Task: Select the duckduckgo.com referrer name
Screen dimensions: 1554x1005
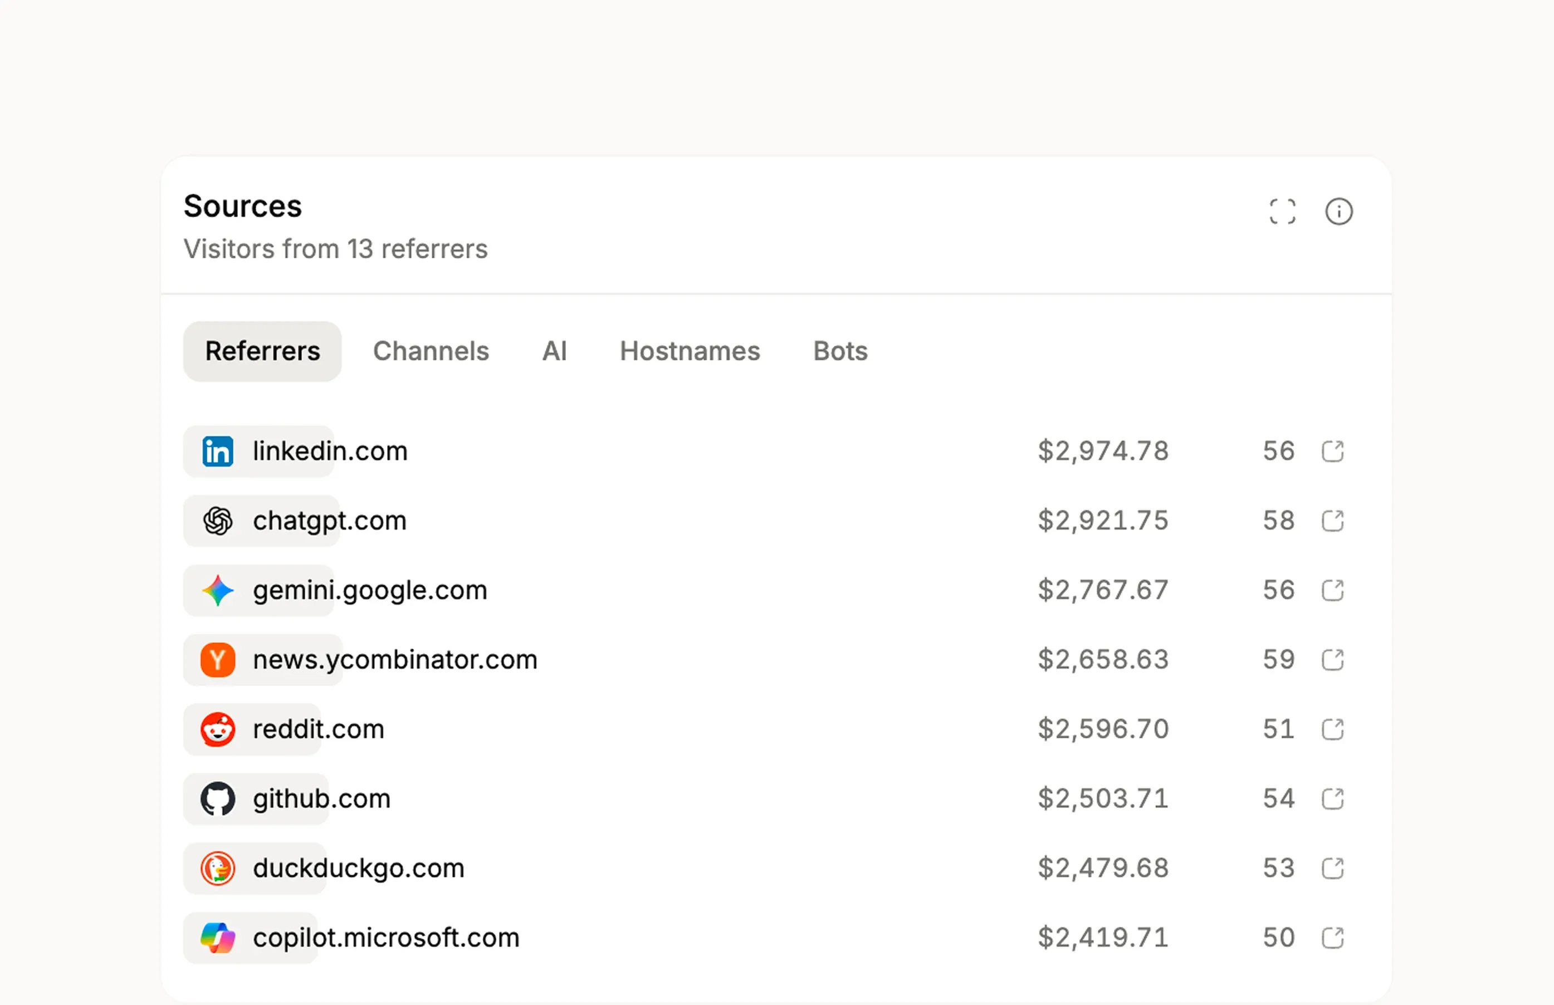Action: coord(358,868)
